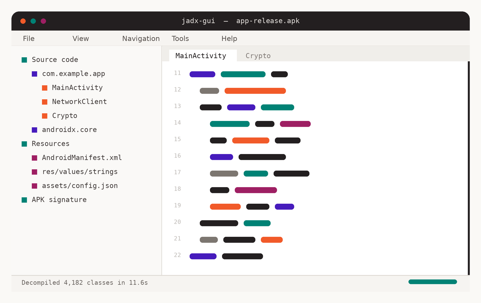481x303 pixels.
Task: Click the teal progress bar in status bar
Action: point(433,282)
